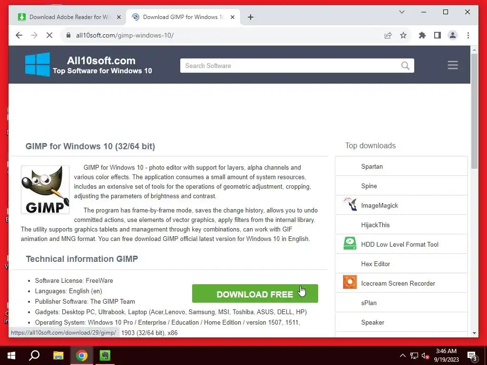Click the scrollbar up arrow

[474, 49]
